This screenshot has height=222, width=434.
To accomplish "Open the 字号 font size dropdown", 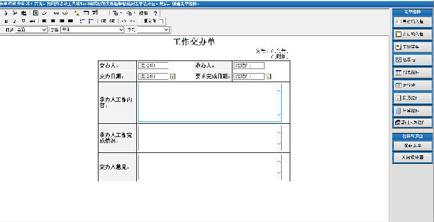I will click(x=153, y=30).
